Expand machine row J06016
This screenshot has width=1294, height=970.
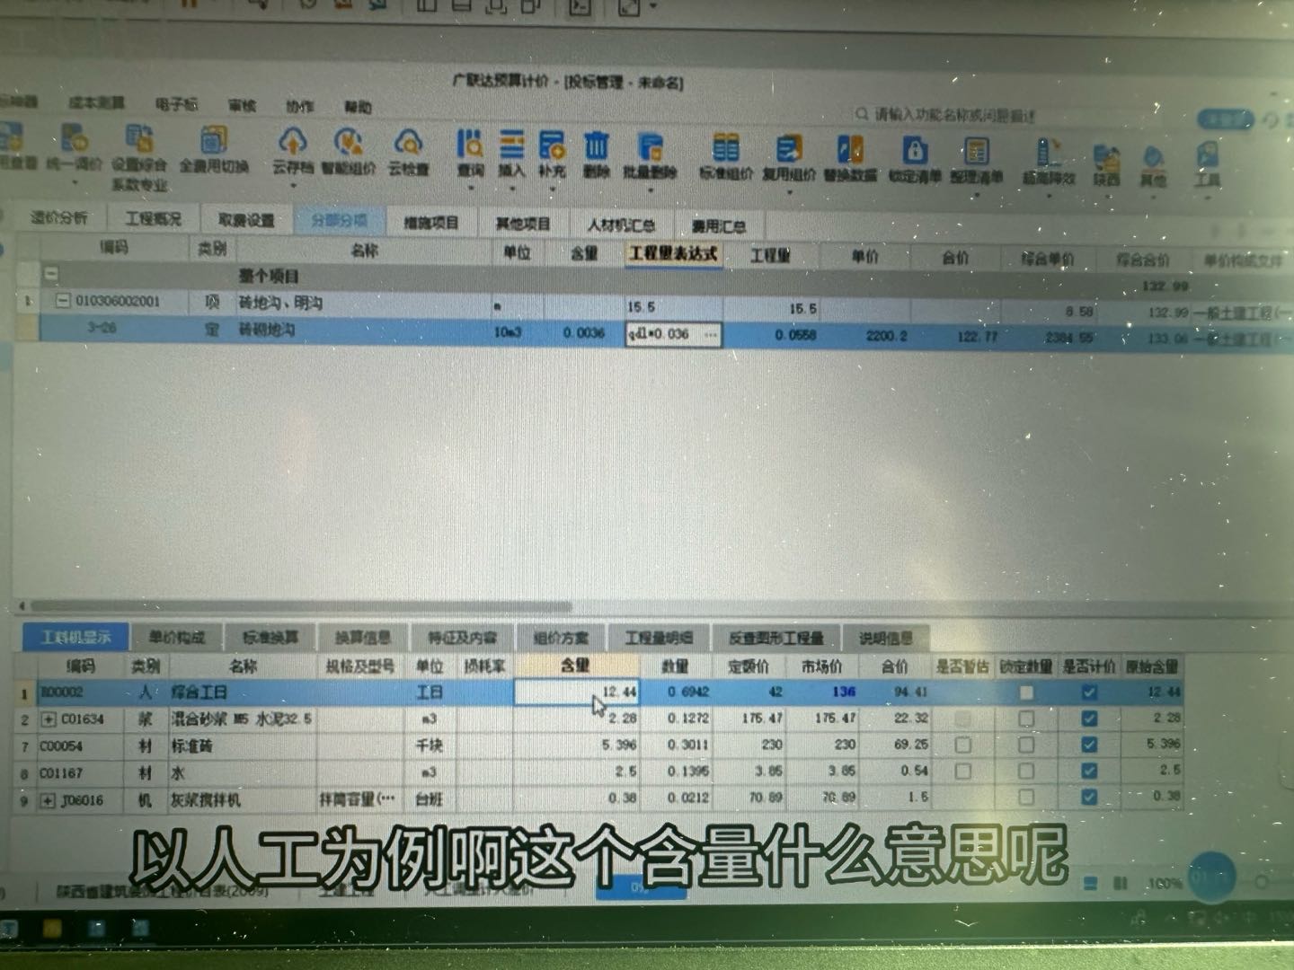tap(48, 800)
